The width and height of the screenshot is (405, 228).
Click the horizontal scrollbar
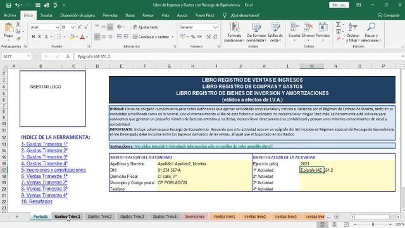point(374,217)
